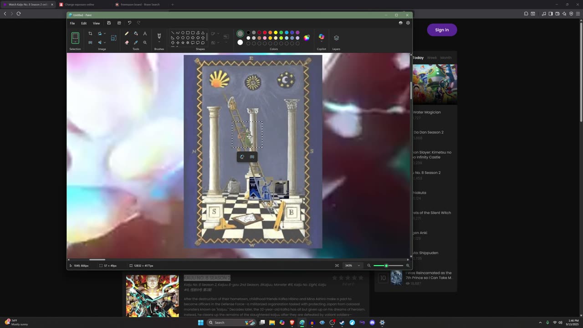
Task: Expand the Brushes dropdown chevron
Action: point(159,41)
